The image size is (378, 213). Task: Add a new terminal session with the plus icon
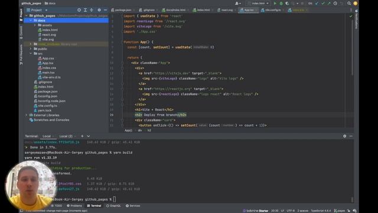pos(82,136)
